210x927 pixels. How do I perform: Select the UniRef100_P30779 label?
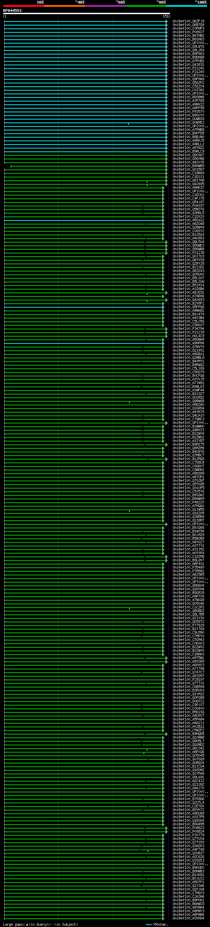(188, 835)
